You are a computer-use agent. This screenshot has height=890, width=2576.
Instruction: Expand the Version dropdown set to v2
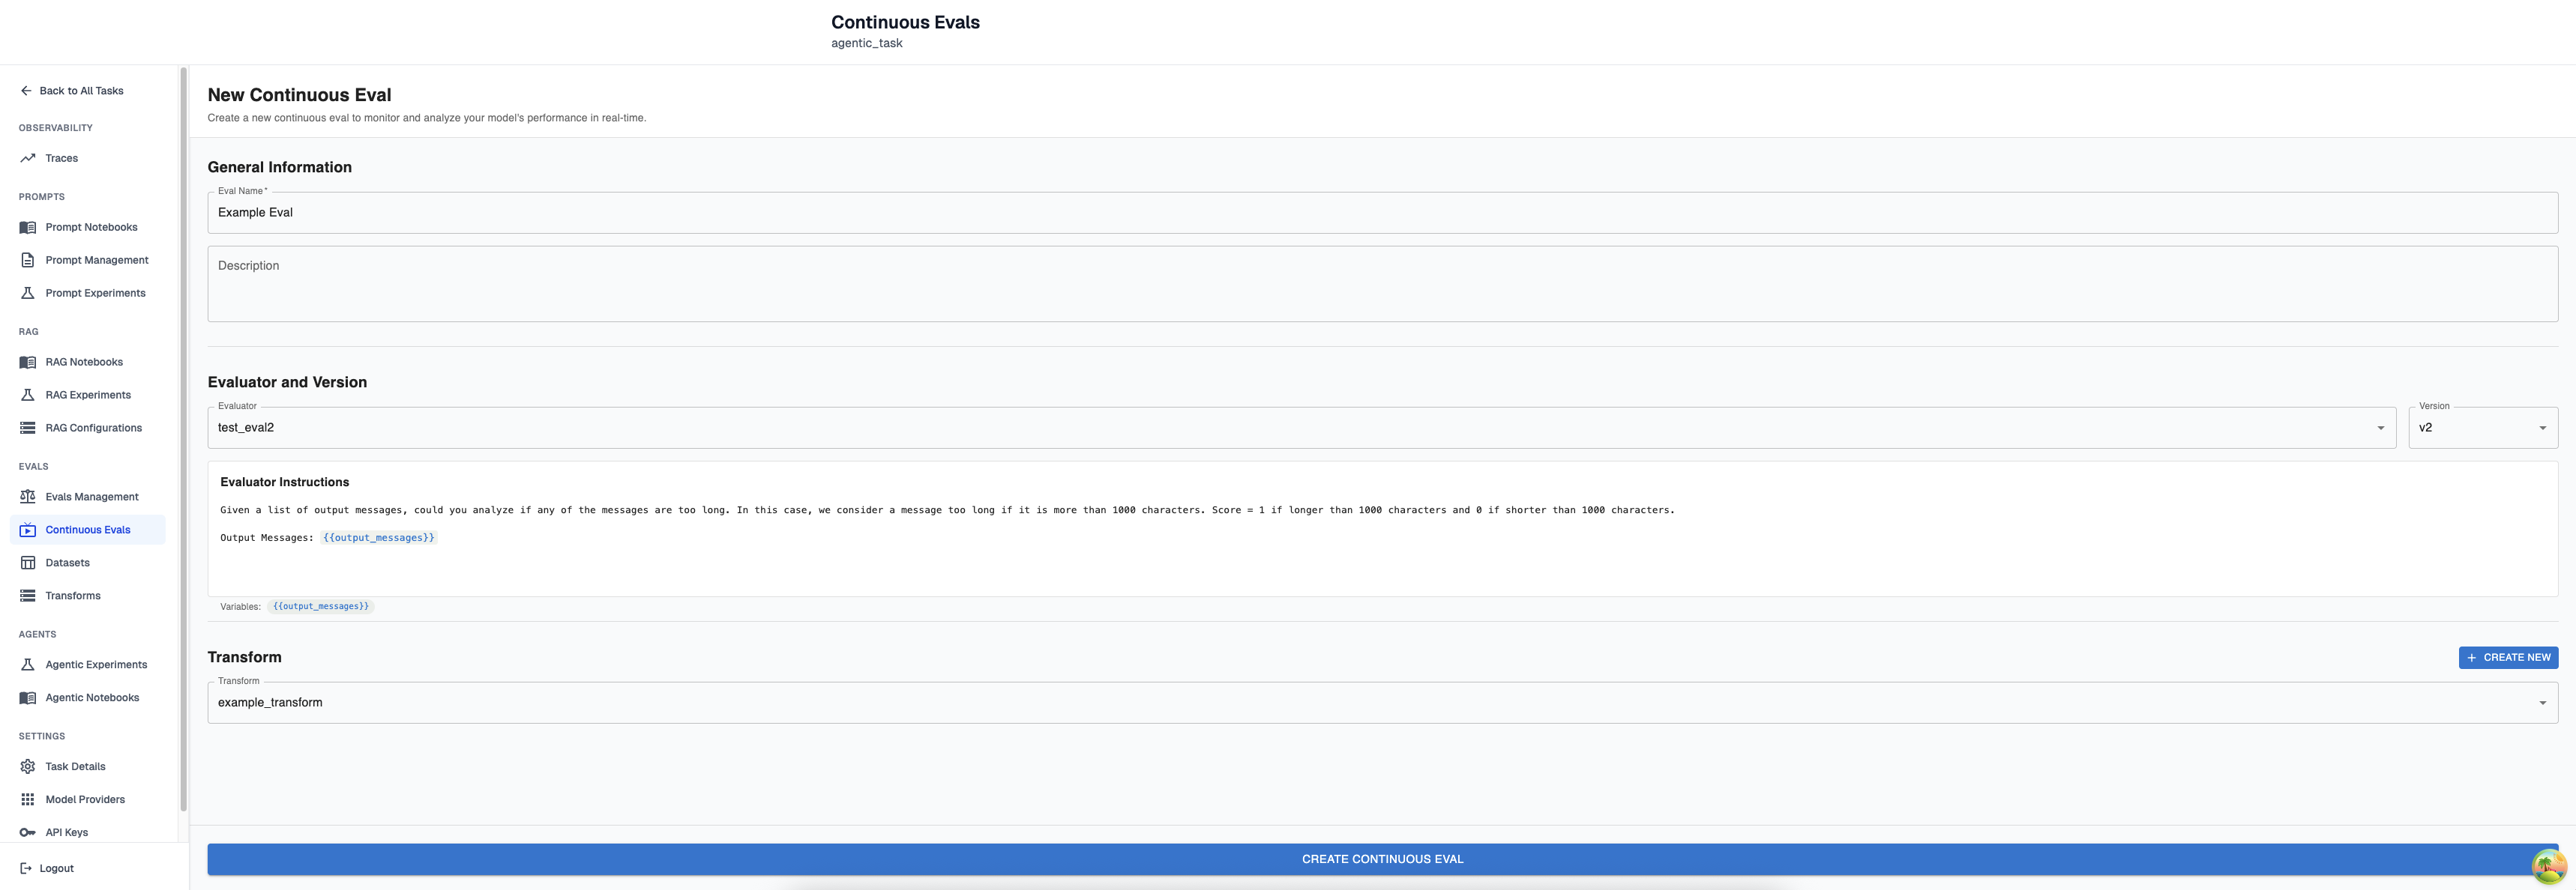[2482, 428]
